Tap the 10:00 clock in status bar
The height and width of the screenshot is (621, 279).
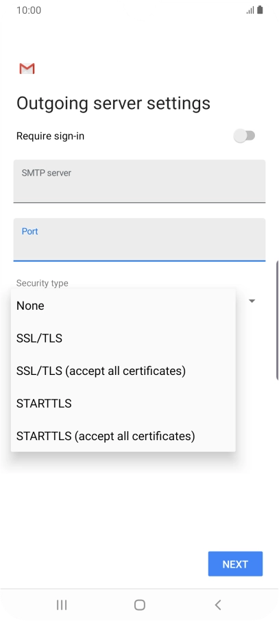(29, 10)
